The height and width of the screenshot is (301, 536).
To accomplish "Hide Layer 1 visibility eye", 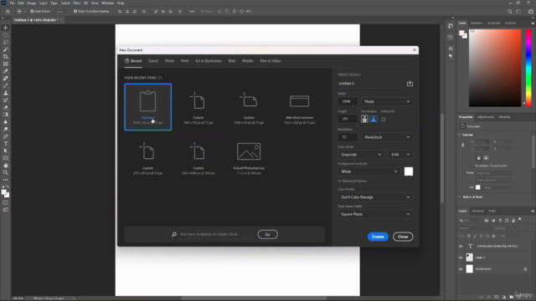I will (x=461, y=258).
